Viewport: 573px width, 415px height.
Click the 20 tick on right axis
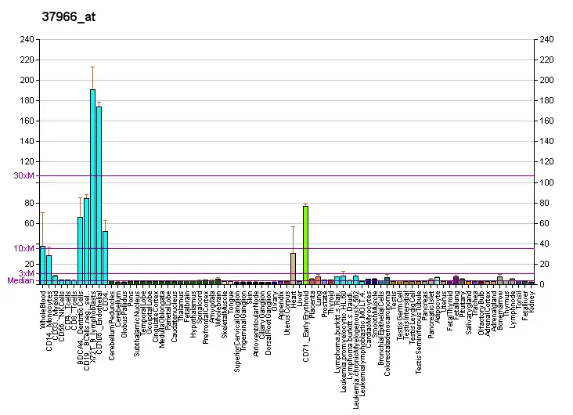click(x=544, y=264)
